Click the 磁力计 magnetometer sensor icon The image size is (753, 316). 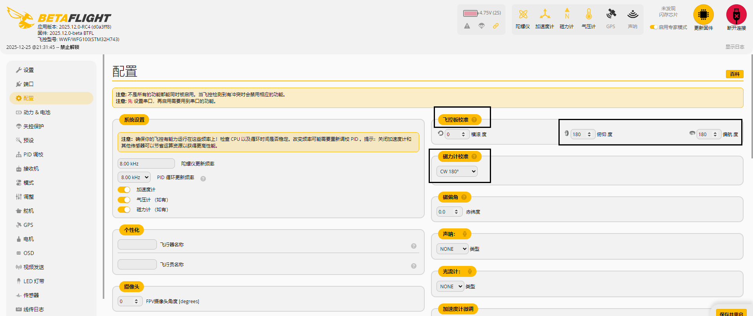[567, 15]
